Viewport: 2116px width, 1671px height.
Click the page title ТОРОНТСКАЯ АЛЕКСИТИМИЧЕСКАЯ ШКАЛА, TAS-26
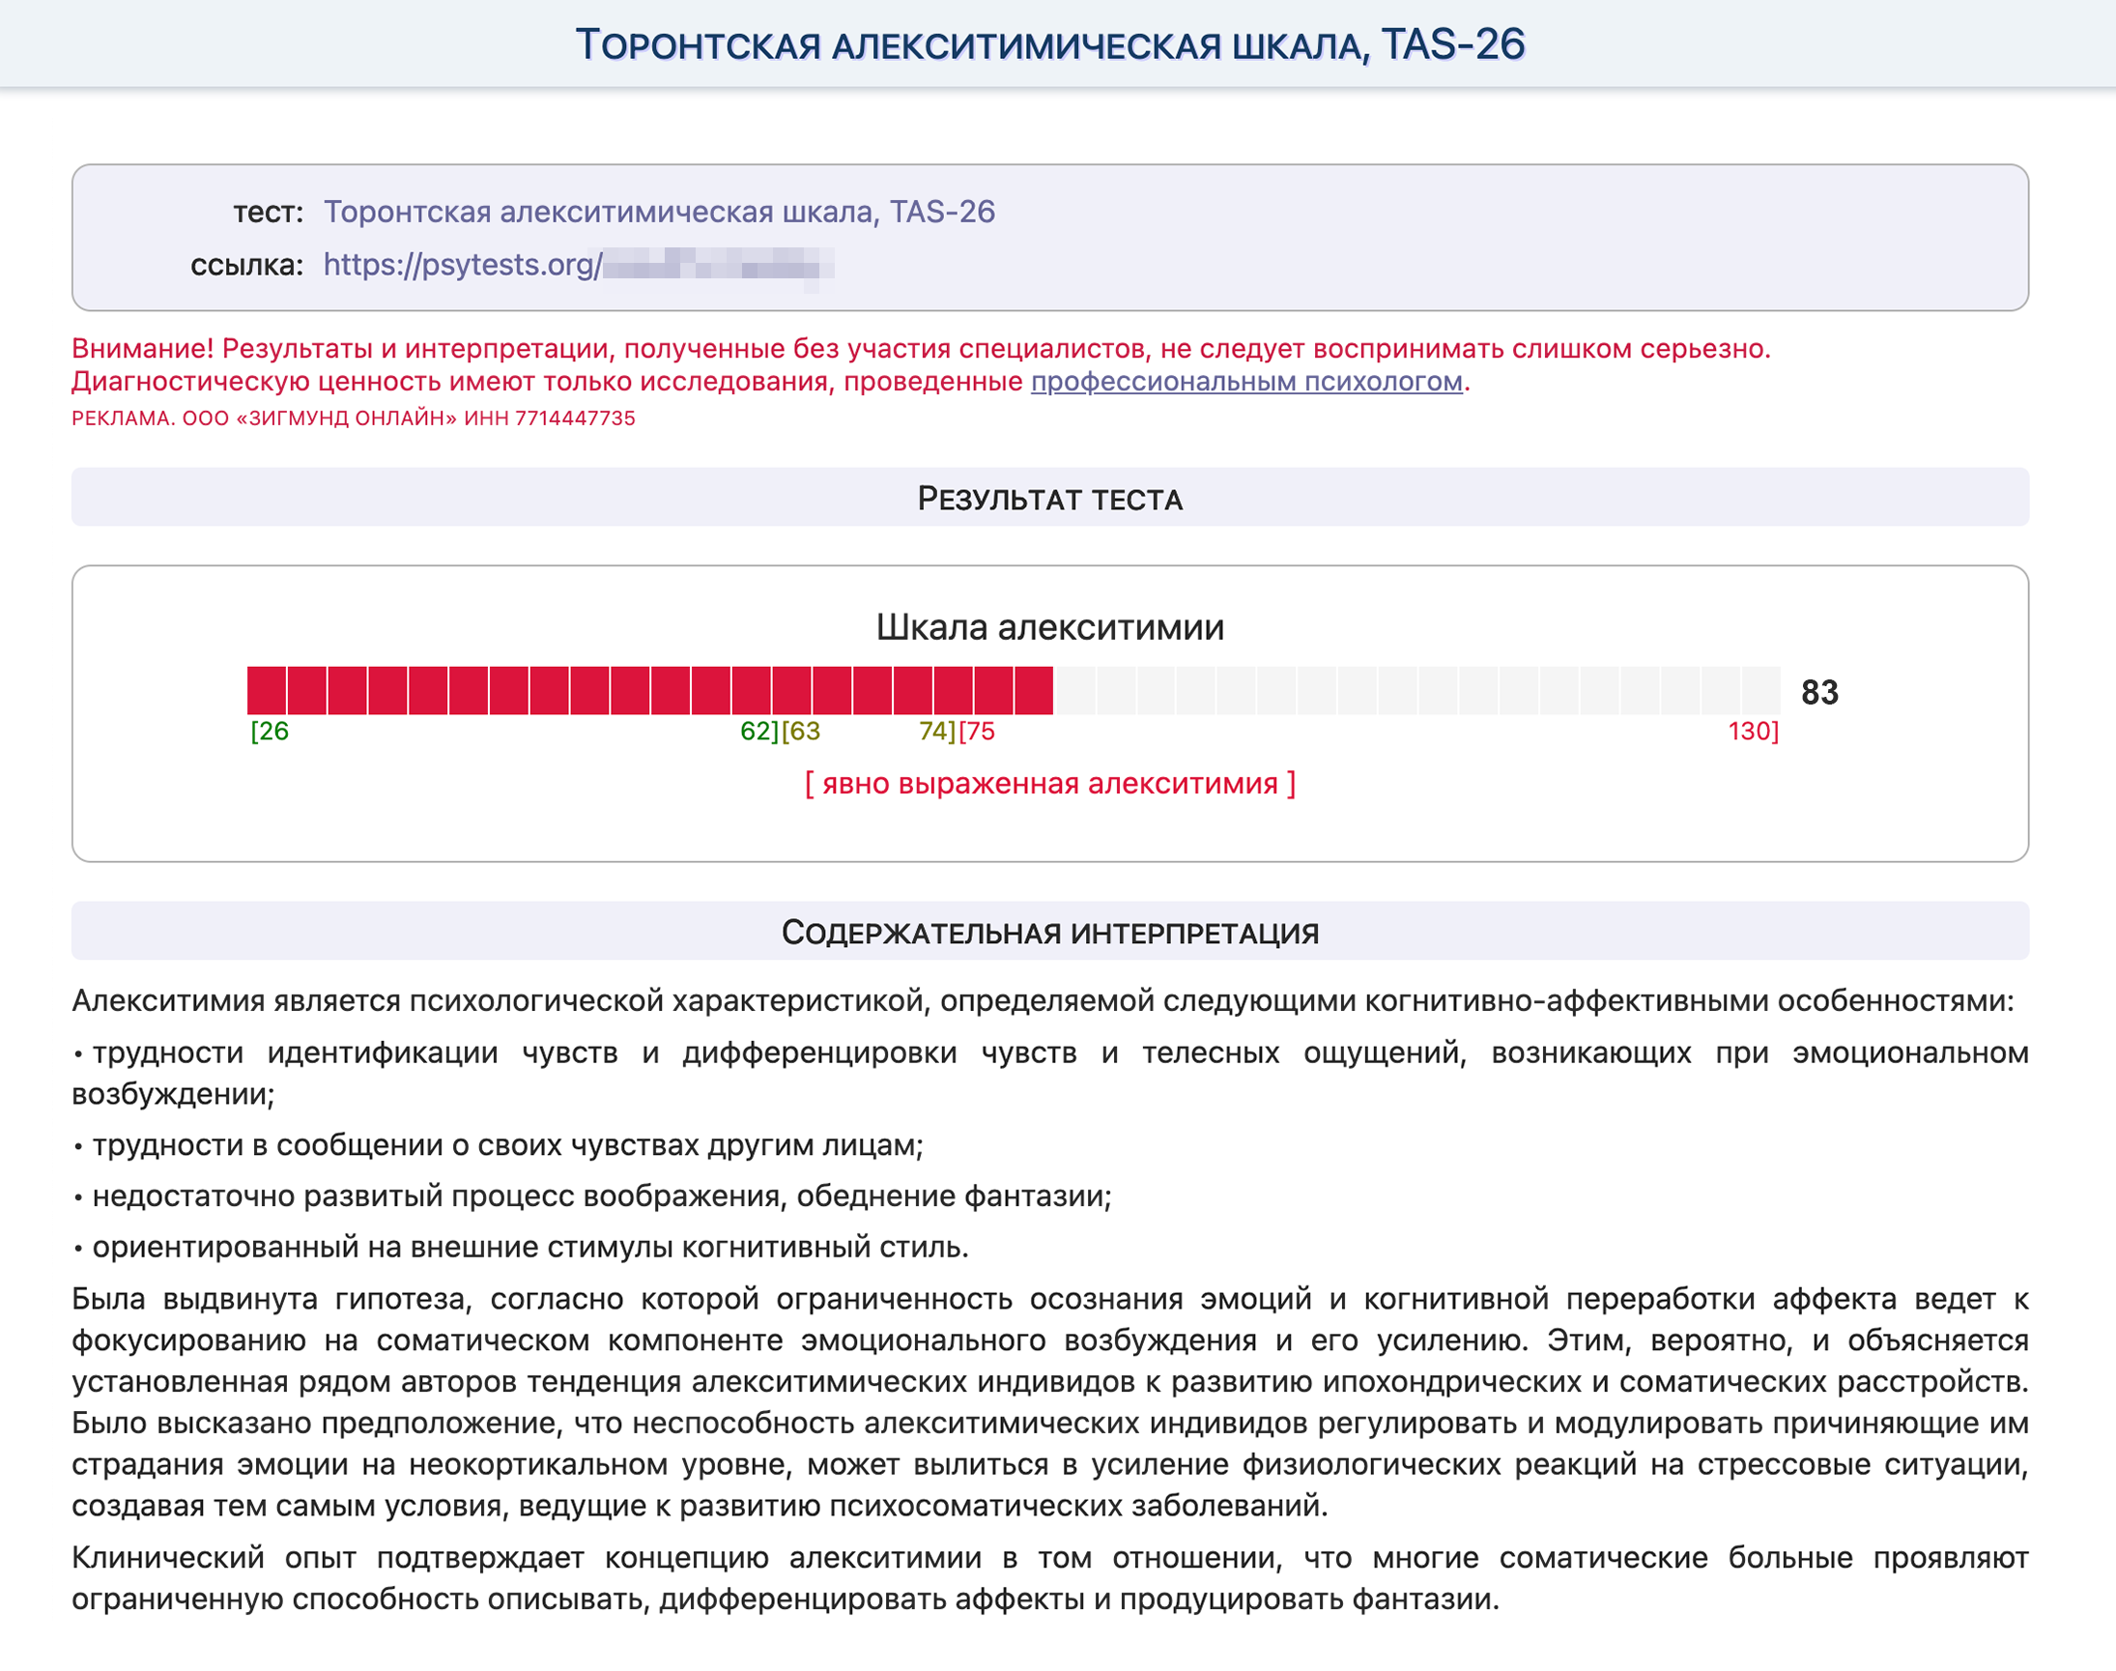coord(1050,45)
